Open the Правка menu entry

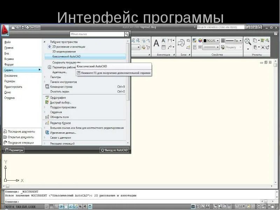pyautogui.click(x=9, y=48)
